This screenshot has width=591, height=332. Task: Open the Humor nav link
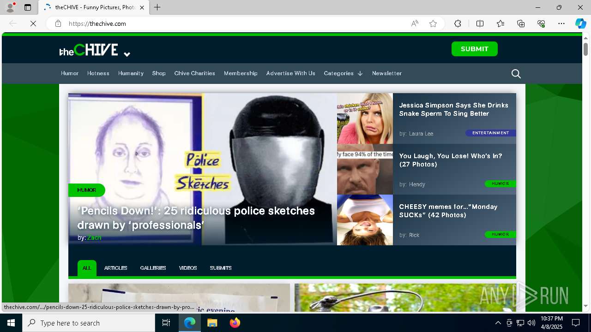pos(70,73)
